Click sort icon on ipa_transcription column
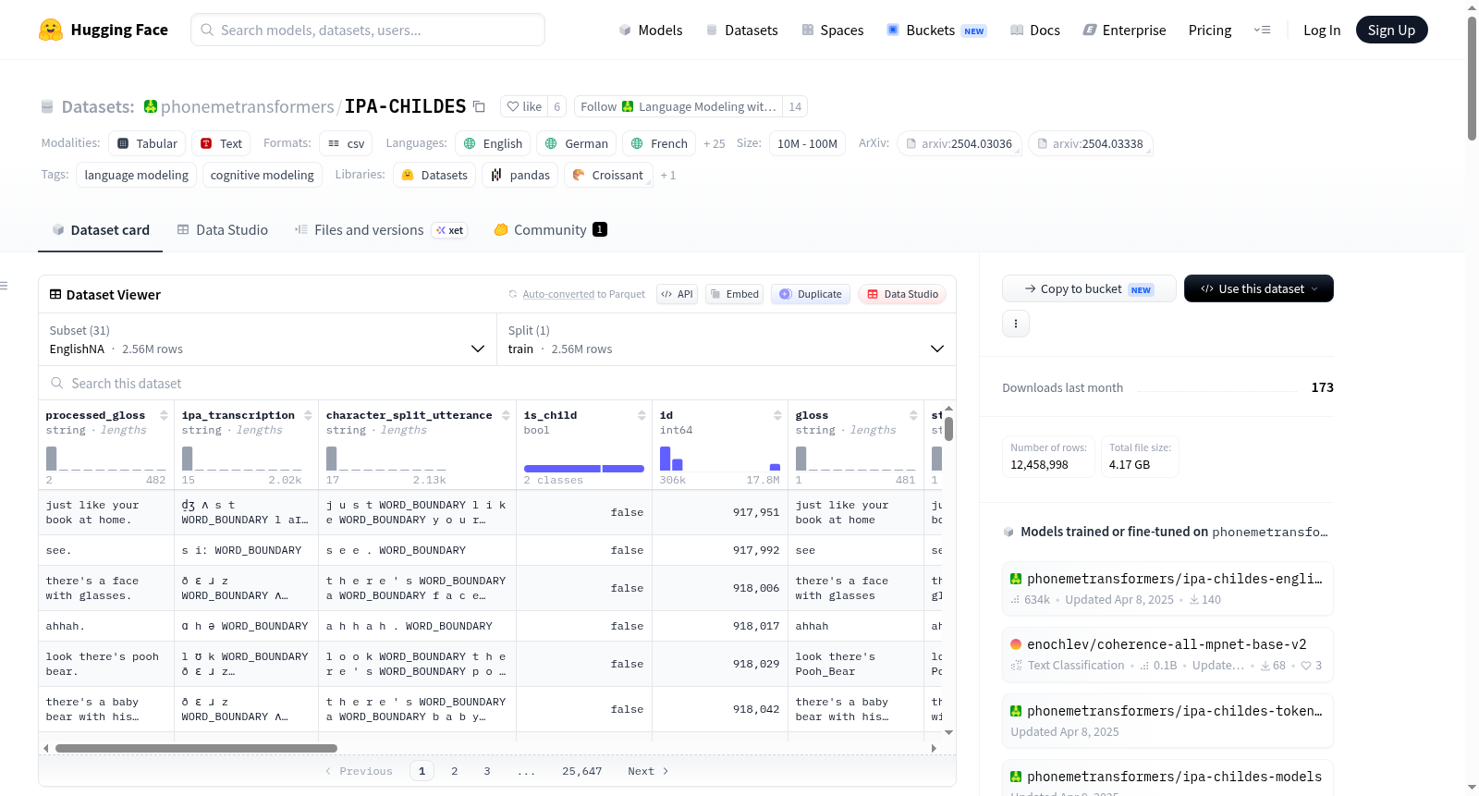This screenshot has height=796, width=1479. pos(308,415)
